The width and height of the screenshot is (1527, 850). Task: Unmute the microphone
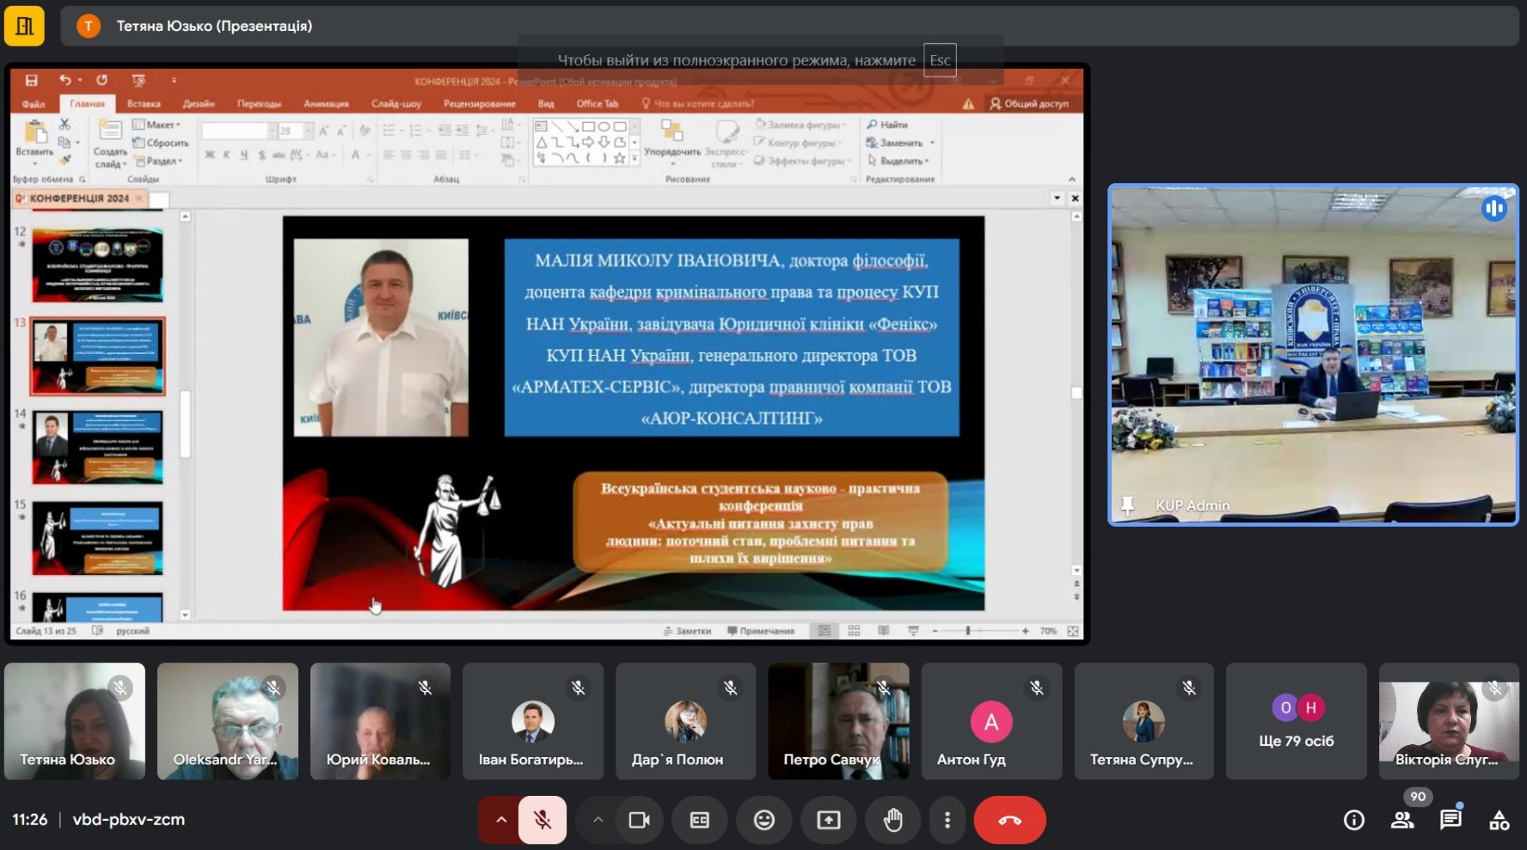click(x=543, y=820)
